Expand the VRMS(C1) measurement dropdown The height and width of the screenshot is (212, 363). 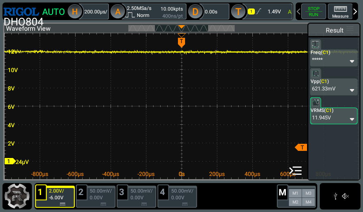pyautogui.click(x=352, y=119)
